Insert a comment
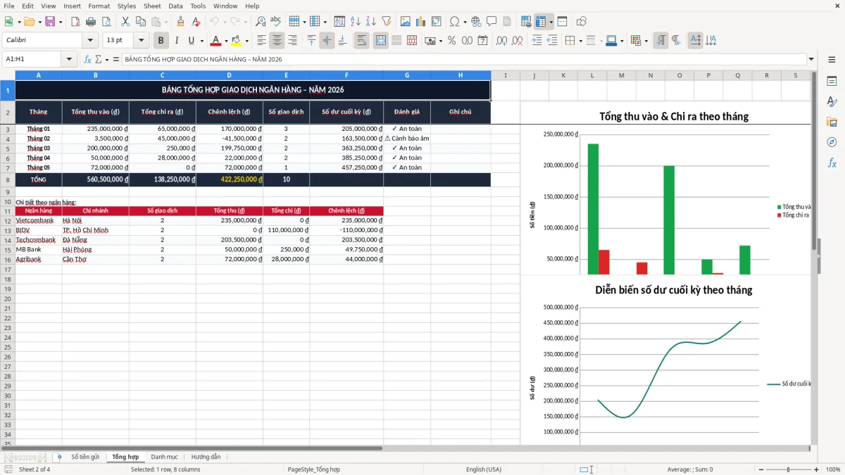 click(491, 22)
